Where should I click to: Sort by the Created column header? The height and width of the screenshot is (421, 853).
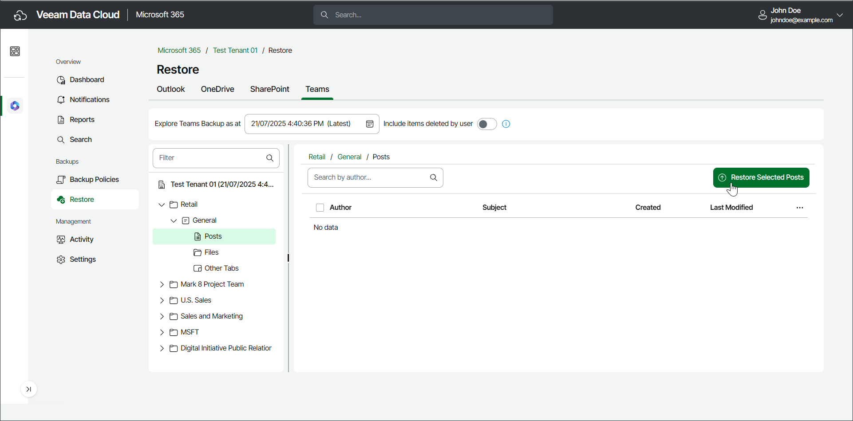coord(648,208)
